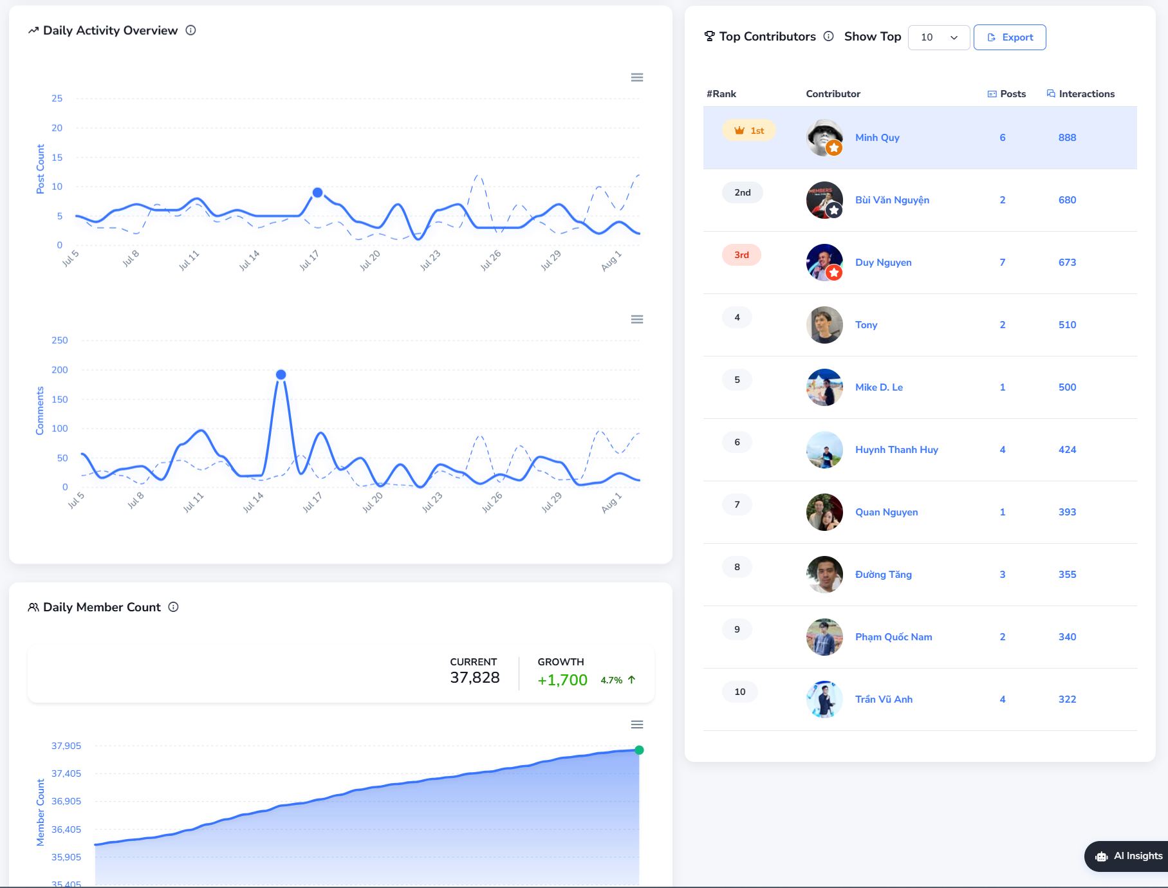Click the Daily Member Count info icon
1168x888 pixels.
pos(173,607)
